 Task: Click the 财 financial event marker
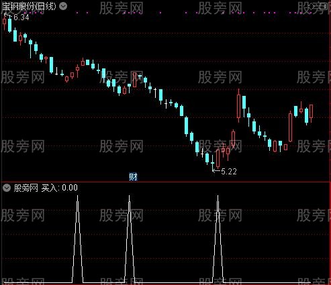click(x=133, y=177)
